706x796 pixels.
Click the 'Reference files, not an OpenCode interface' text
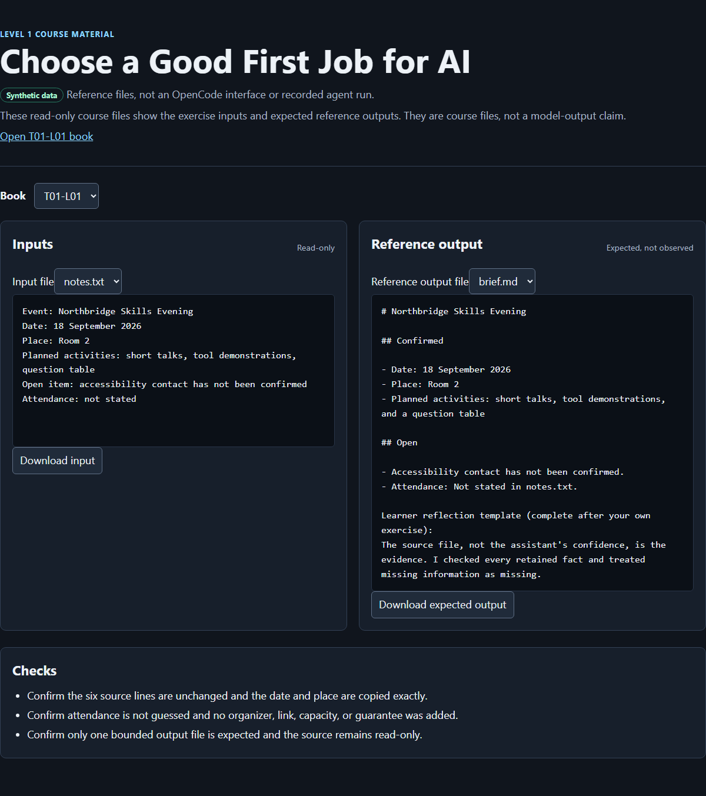pos(220,95)
